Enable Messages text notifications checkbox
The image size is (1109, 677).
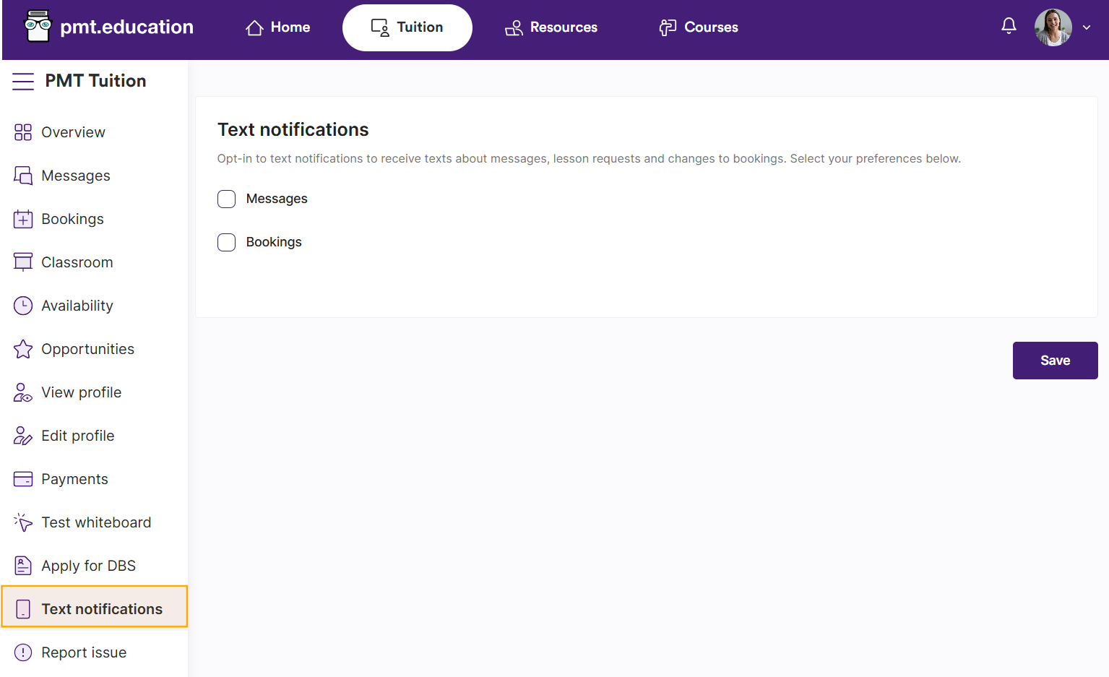pyautogui.click(x=227, y=199)
